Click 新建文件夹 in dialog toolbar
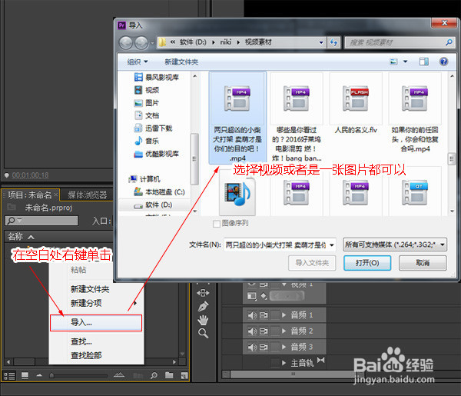 point(181,62)
